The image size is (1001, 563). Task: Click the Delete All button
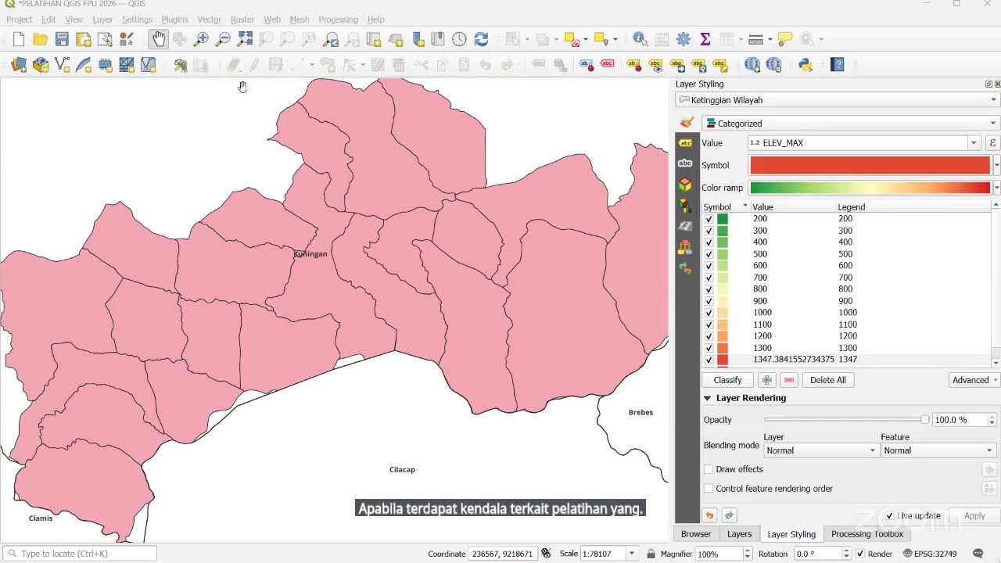828,380
